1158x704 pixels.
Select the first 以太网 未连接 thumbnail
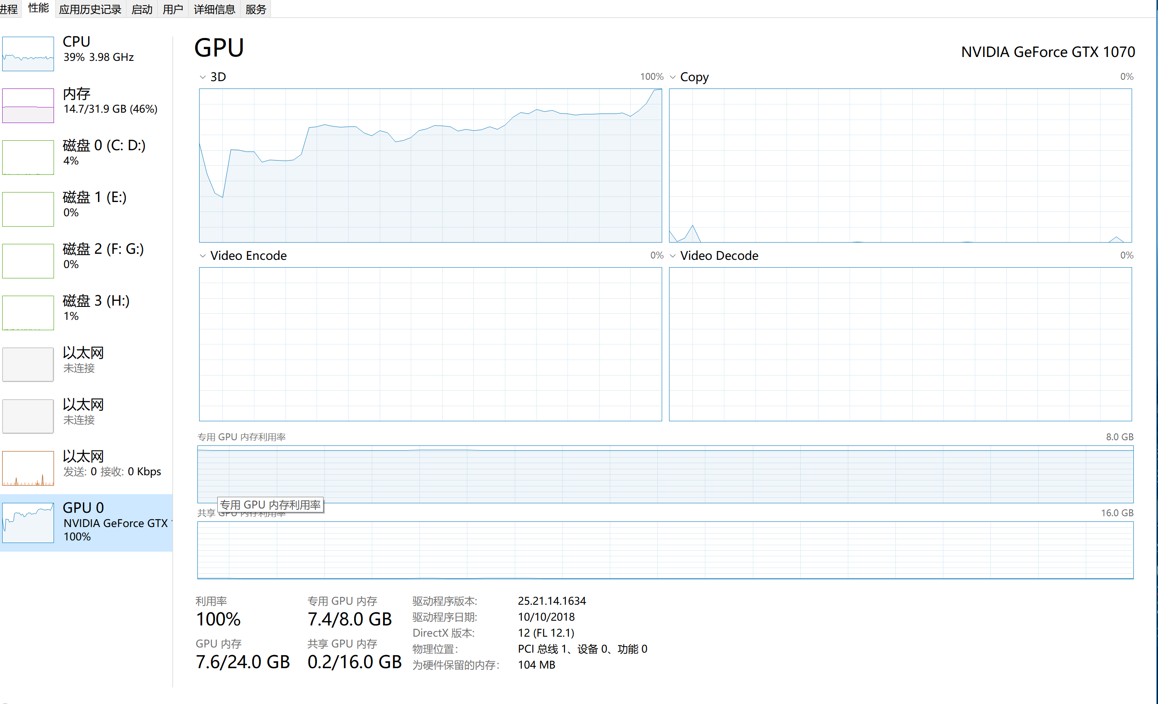(28, 364)
